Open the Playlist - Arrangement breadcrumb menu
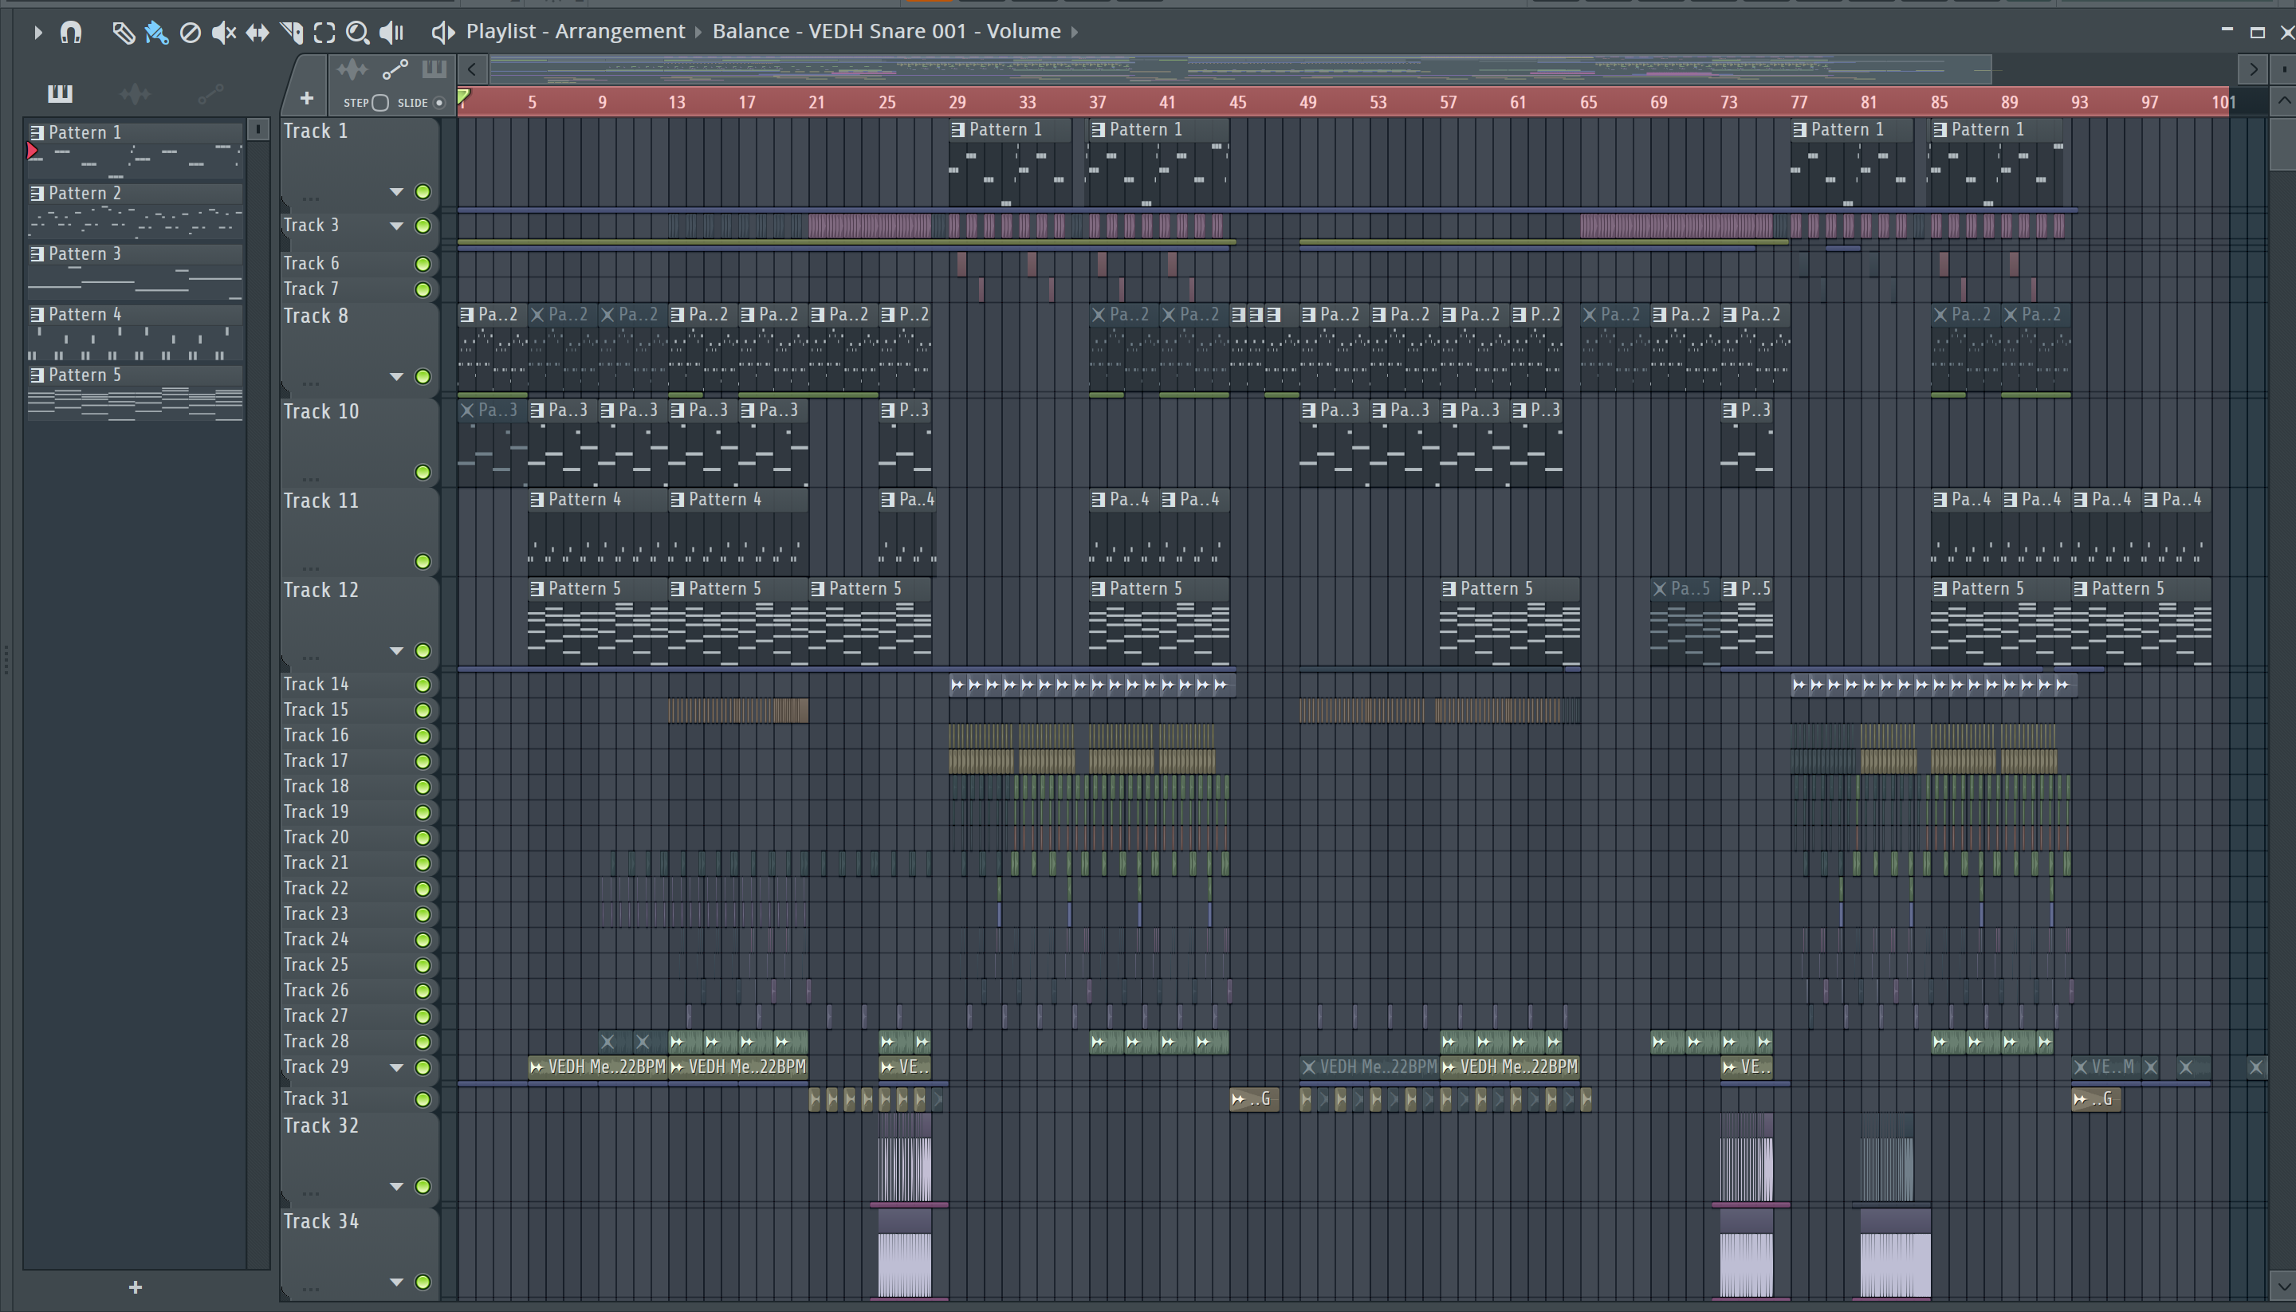This screenshot has width=2296, height=1312. coord(575,32)
